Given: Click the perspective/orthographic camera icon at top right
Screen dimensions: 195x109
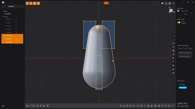Looking at the screenshot, I should [162, 3].
